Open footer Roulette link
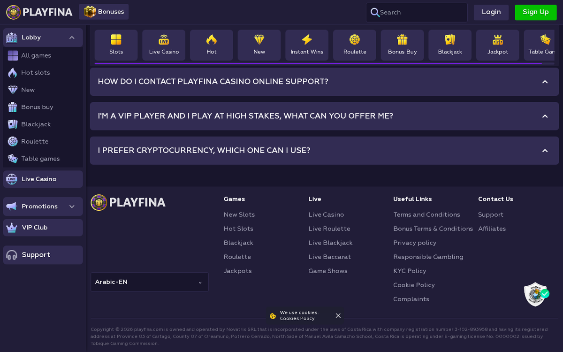Image resolution: width=563 pixels, height=352 pixels. tap(237, 257)
